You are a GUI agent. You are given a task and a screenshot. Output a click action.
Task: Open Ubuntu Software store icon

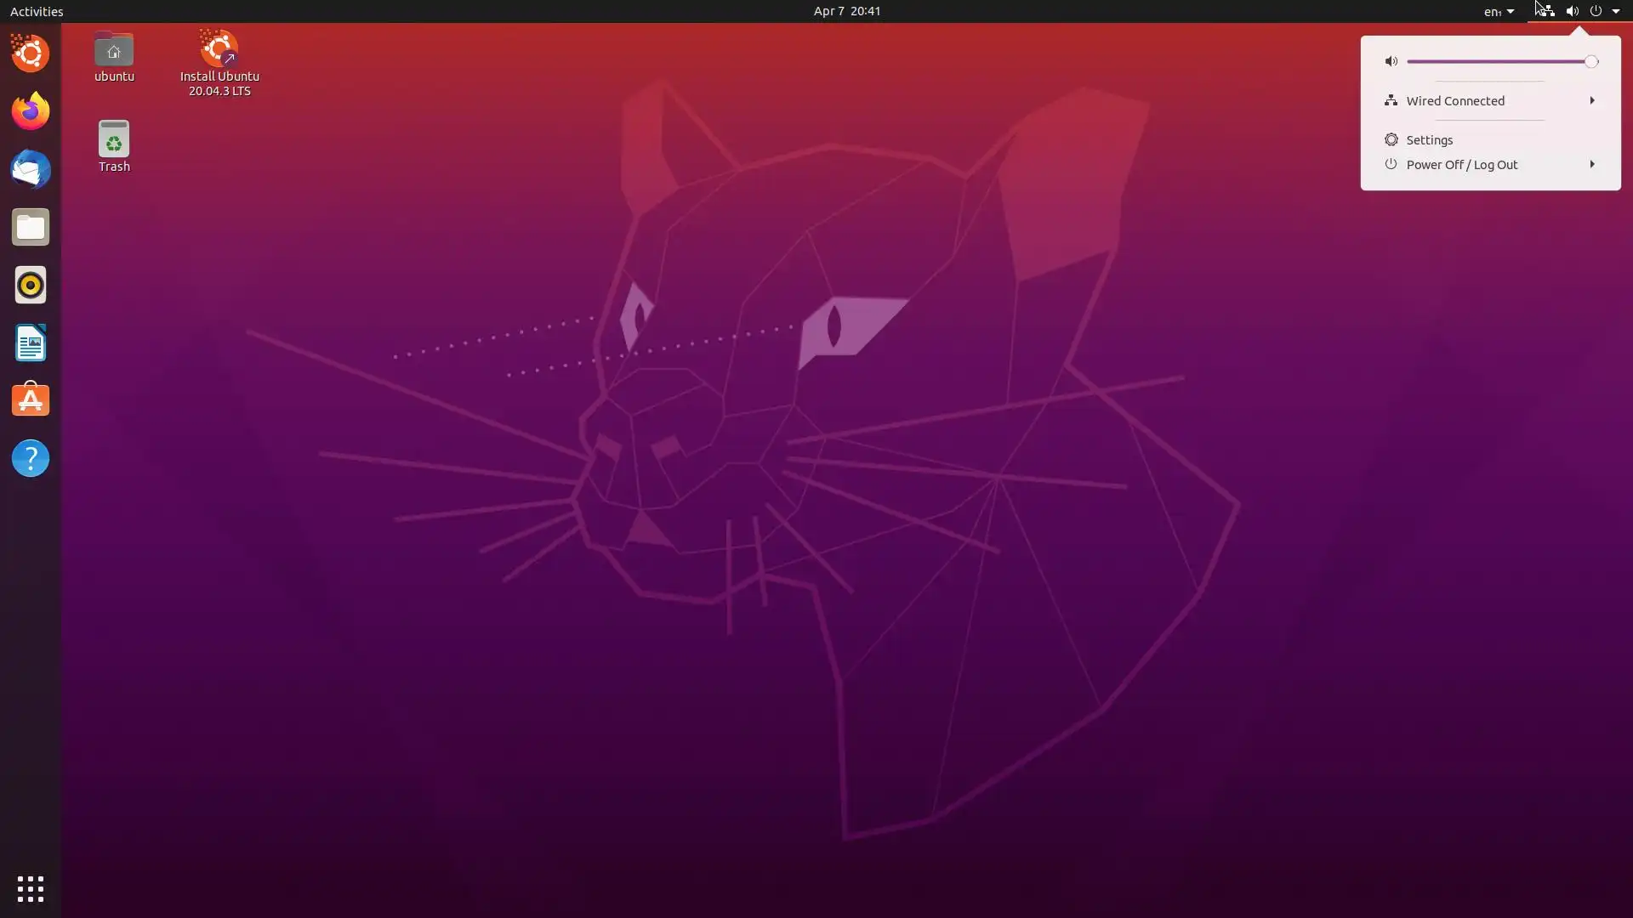coord(31,400)
